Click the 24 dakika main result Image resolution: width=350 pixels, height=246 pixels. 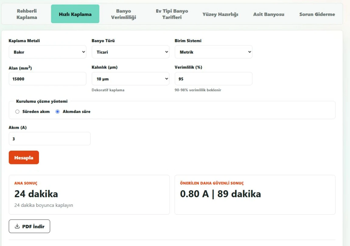(x=36, y=194)
